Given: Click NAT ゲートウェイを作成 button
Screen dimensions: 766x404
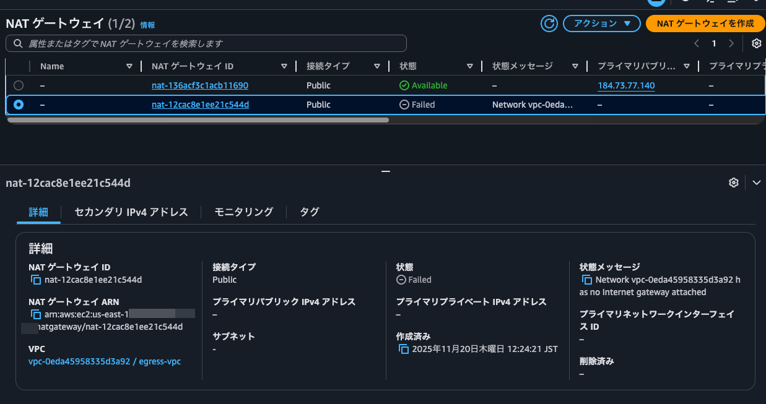Looking at the screenshot, I should tap(705, 24).
